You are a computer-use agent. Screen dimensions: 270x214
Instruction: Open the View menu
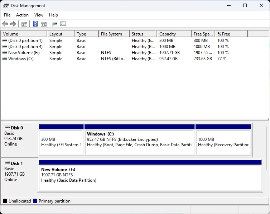39,15
